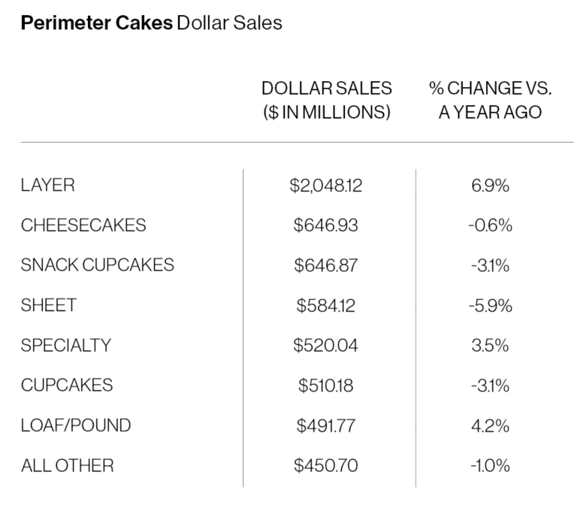This screenshot has width=583, height=508.
Task: Select the LAYER row label
Action: pos(48,185)
